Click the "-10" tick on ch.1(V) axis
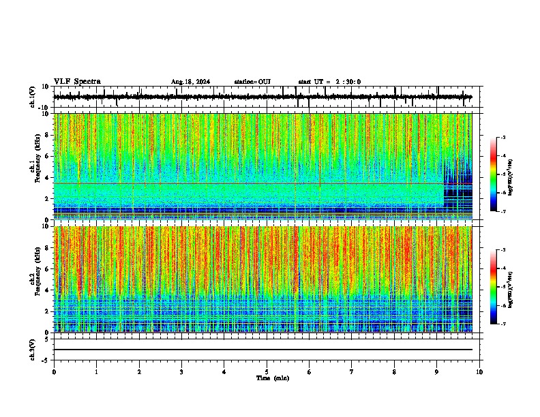 point(44,108)
